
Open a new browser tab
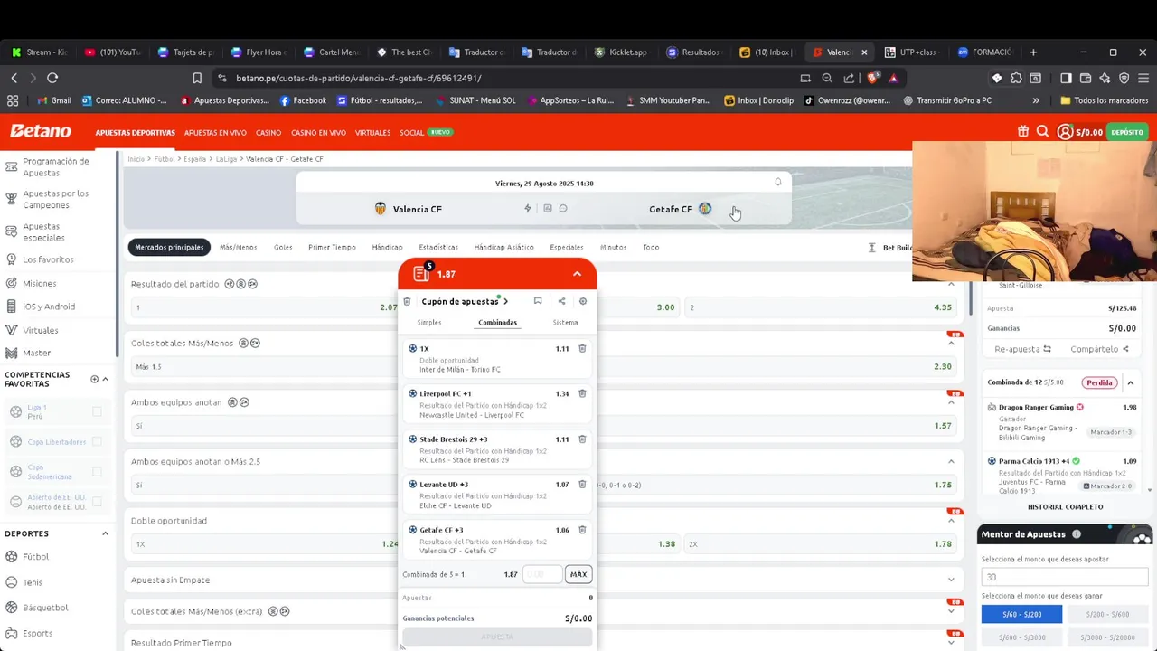click(1033, 52)
